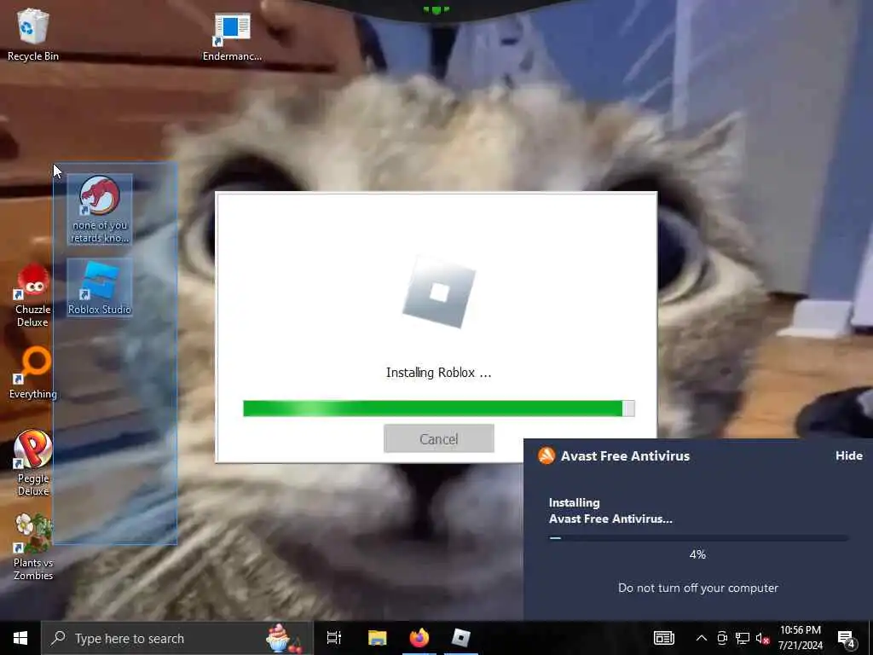Image resolution: width=873 pixels, height=655 pixels.
Task: Switch to Firefox in the taskbar
Action: (x=419, y=638)
